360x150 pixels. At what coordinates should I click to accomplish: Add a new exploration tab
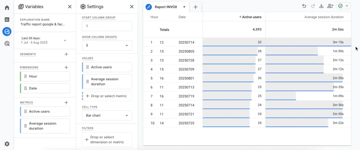[195, 7]
